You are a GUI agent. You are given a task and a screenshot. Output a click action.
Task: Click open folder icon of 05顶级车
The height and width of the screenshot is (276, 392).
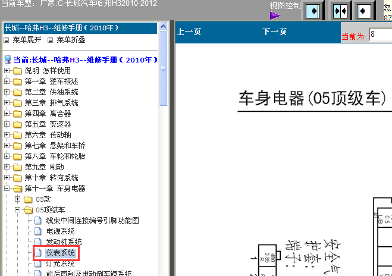tap(28, 210)
